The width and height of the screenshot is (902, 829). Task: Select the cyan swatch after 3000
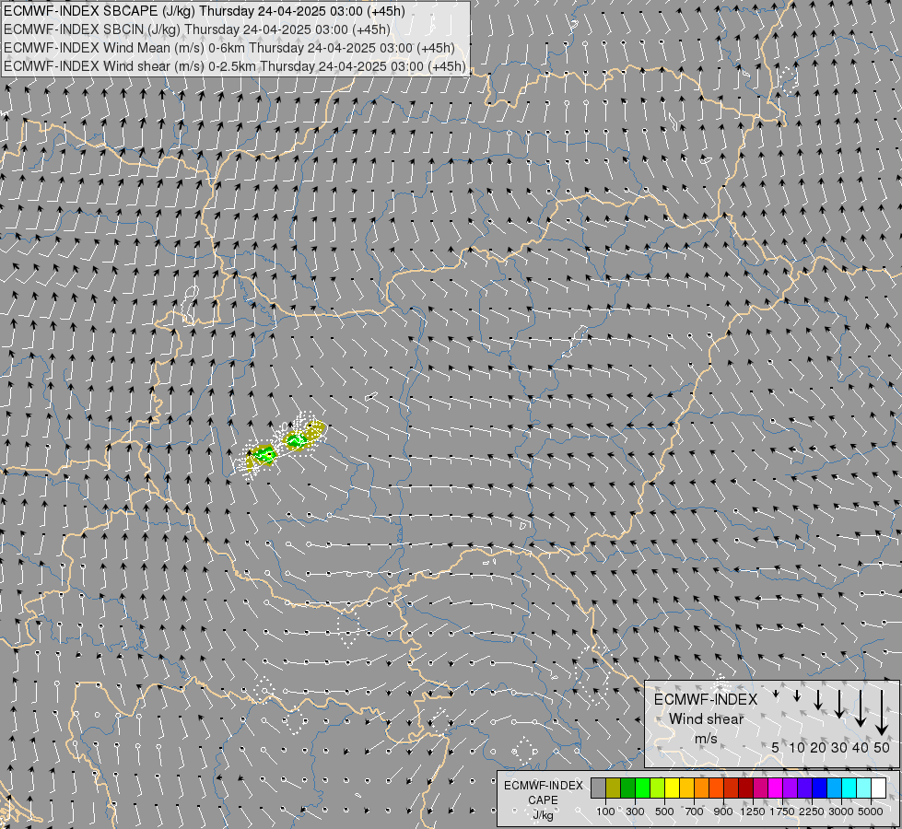849,788
